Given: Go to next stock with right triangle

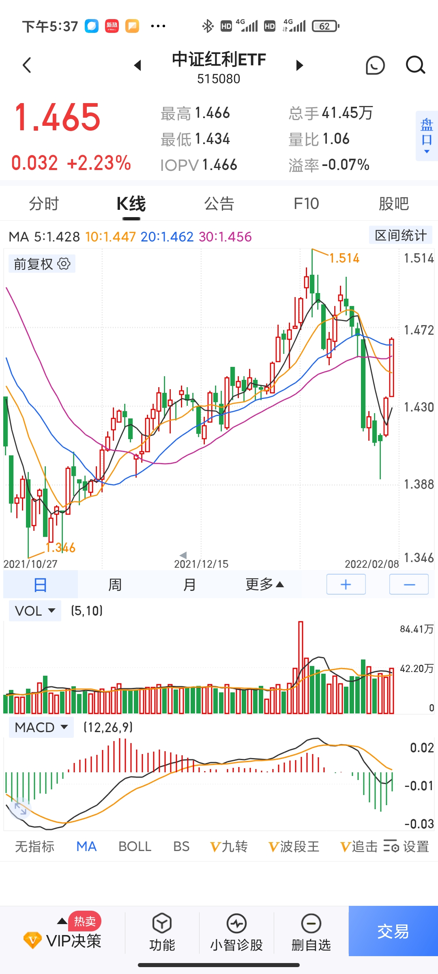Looking at the screenshot, I should [x=299, y=65].
